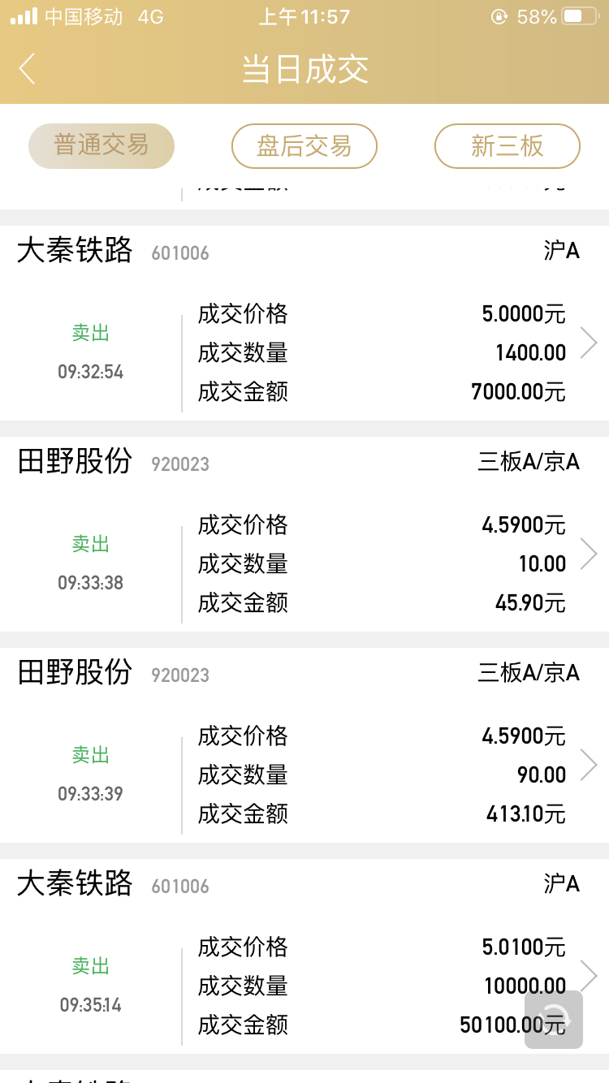
Task: Tap the cellular signal bars icon
Action: coord(24,16)
